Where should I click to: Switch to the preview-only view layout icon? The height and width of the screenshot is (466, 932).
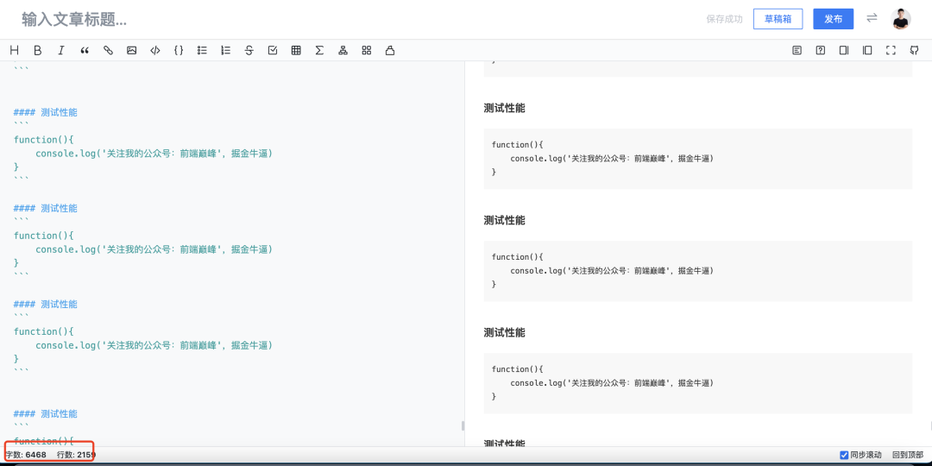click(x=867, y=51)
